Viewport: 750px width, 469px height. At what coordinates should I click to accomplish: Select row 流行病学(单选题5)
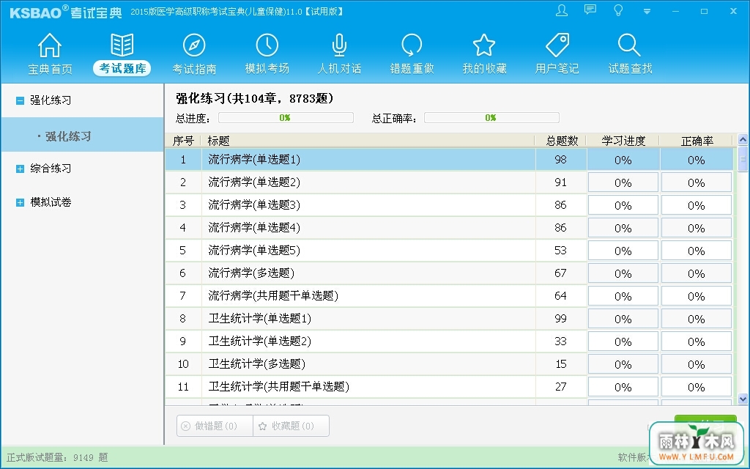[449, 251]
